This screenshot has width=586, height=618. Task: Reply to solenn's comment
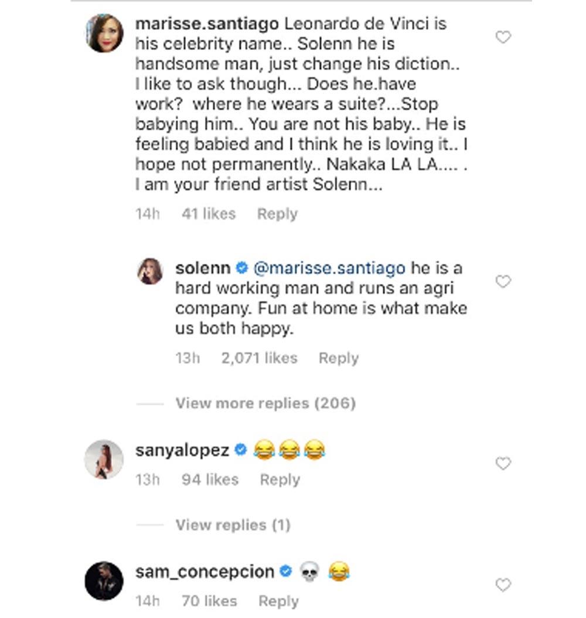tap(338, 358)
